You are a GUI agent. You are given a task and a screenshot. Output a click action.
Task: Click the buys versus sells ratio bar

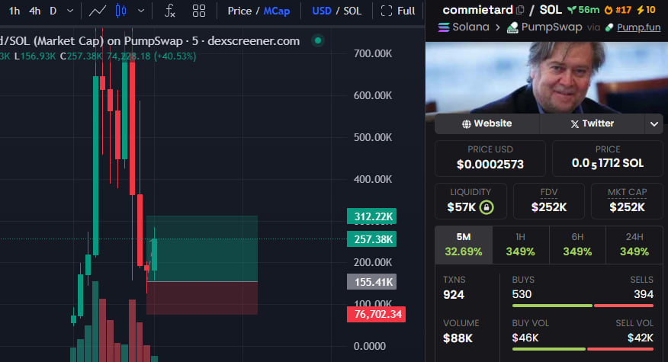[x=583, y=306]
